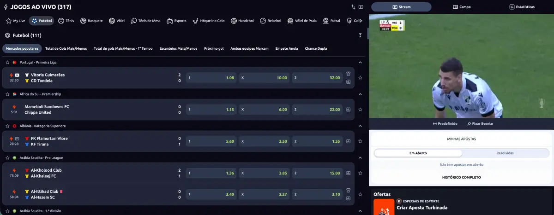Open statistics icon for Vitoria Guimarães match
This screenshot has width=554, height=215.
pyautogui.click(x=348, y=81)
